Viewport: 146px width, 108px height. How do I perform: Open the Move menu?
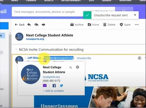93,25
